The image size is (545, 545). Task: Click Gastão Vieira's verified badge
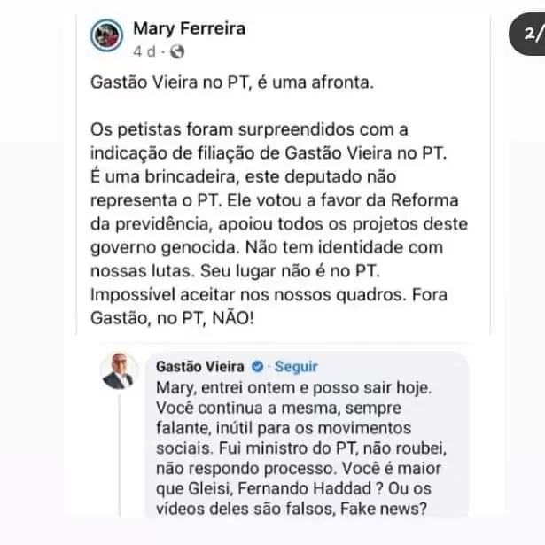pos(257,366)
